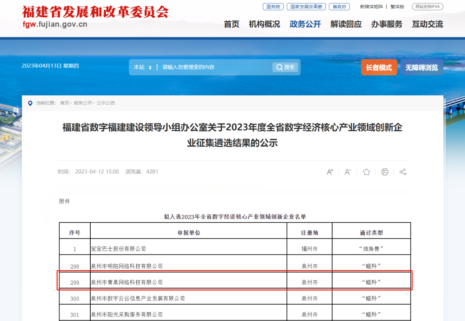This screenshot has height=321, width=465.
Task: Open the 政务公开 navigation tab
Action: coord(305,24)
